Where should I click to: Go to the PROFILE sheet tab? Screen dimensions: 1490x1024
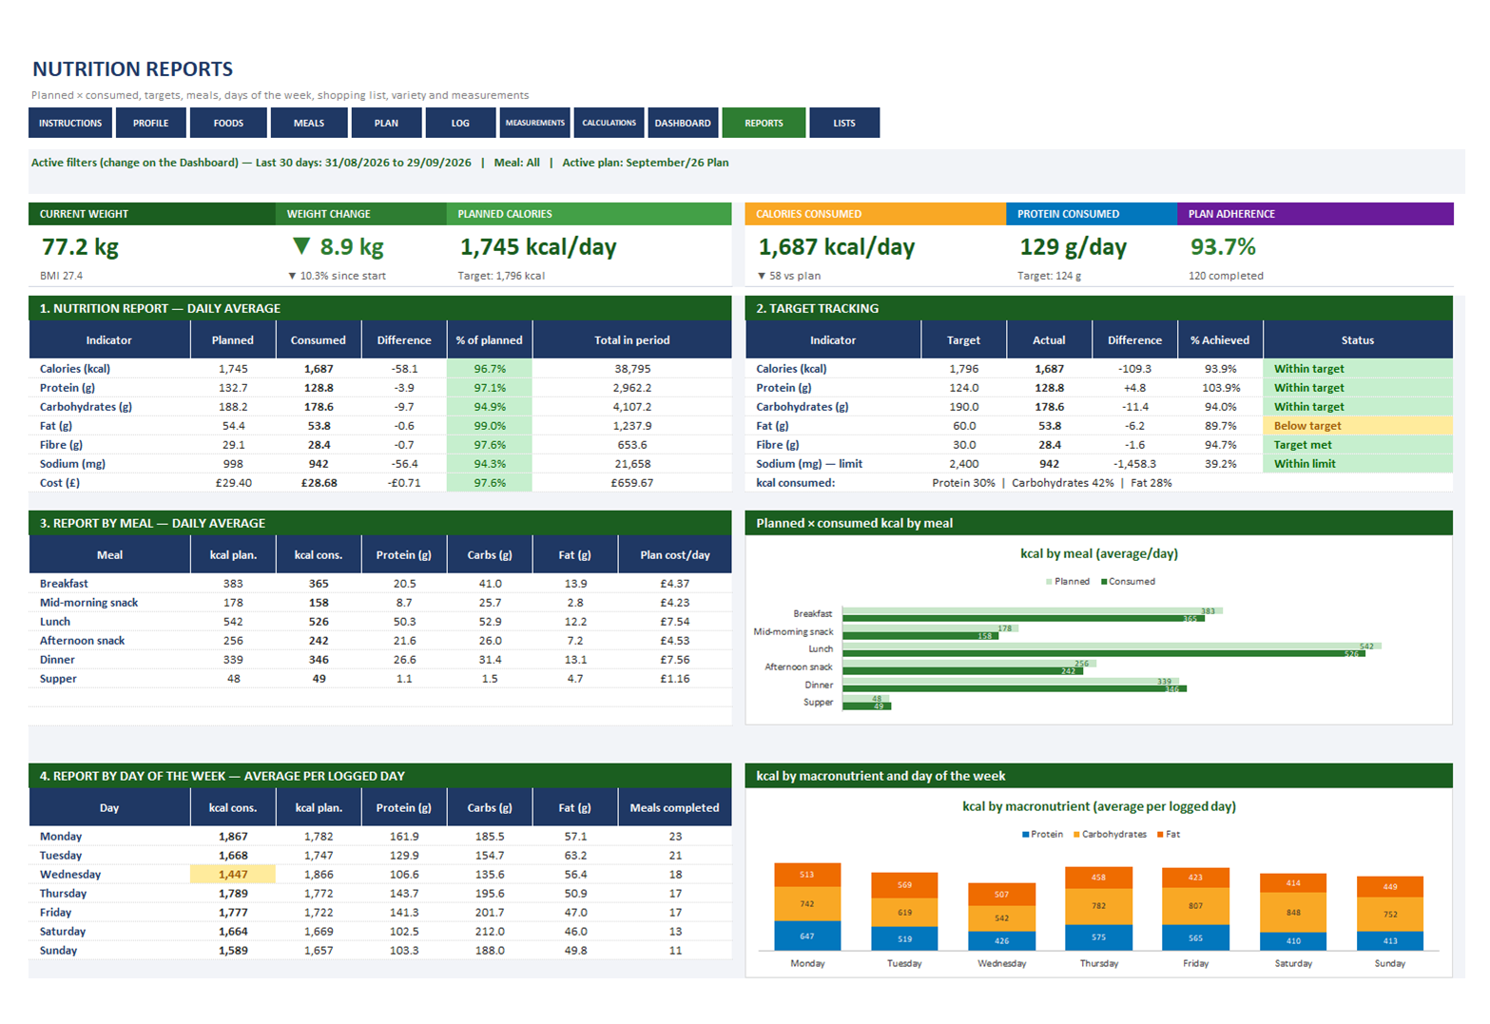[150, 123]
